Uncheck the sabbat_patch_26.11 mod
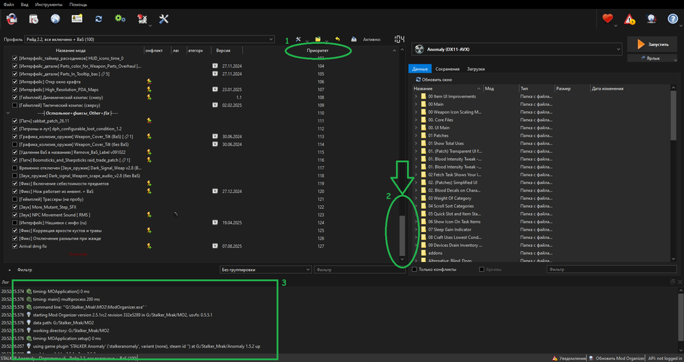 click(x=15, y=121)
